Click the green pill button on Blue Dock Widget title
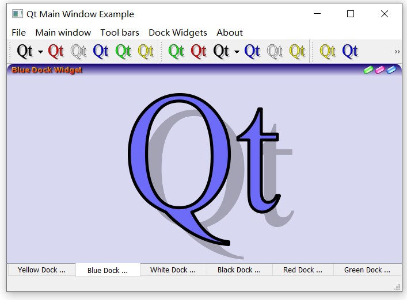This screenshot has height=300, width=407. [368, 70]
